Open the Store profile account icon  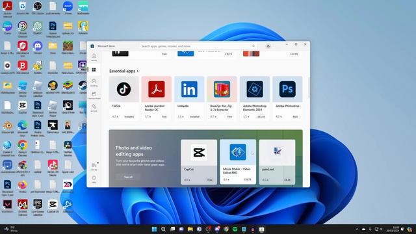(x=268, y=46)
